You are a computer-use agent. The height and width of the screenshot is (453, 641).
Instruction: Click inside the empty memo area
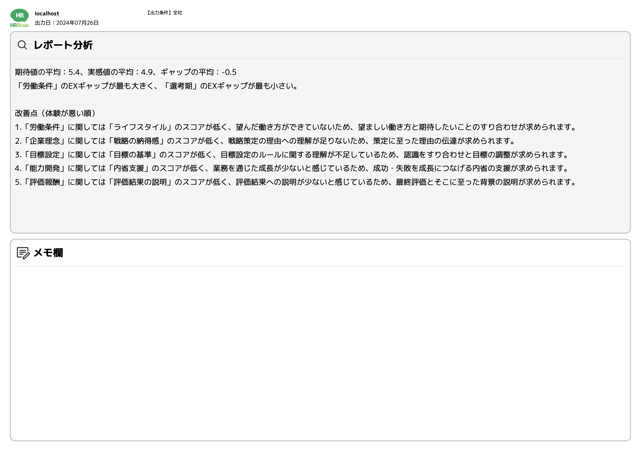320,353
